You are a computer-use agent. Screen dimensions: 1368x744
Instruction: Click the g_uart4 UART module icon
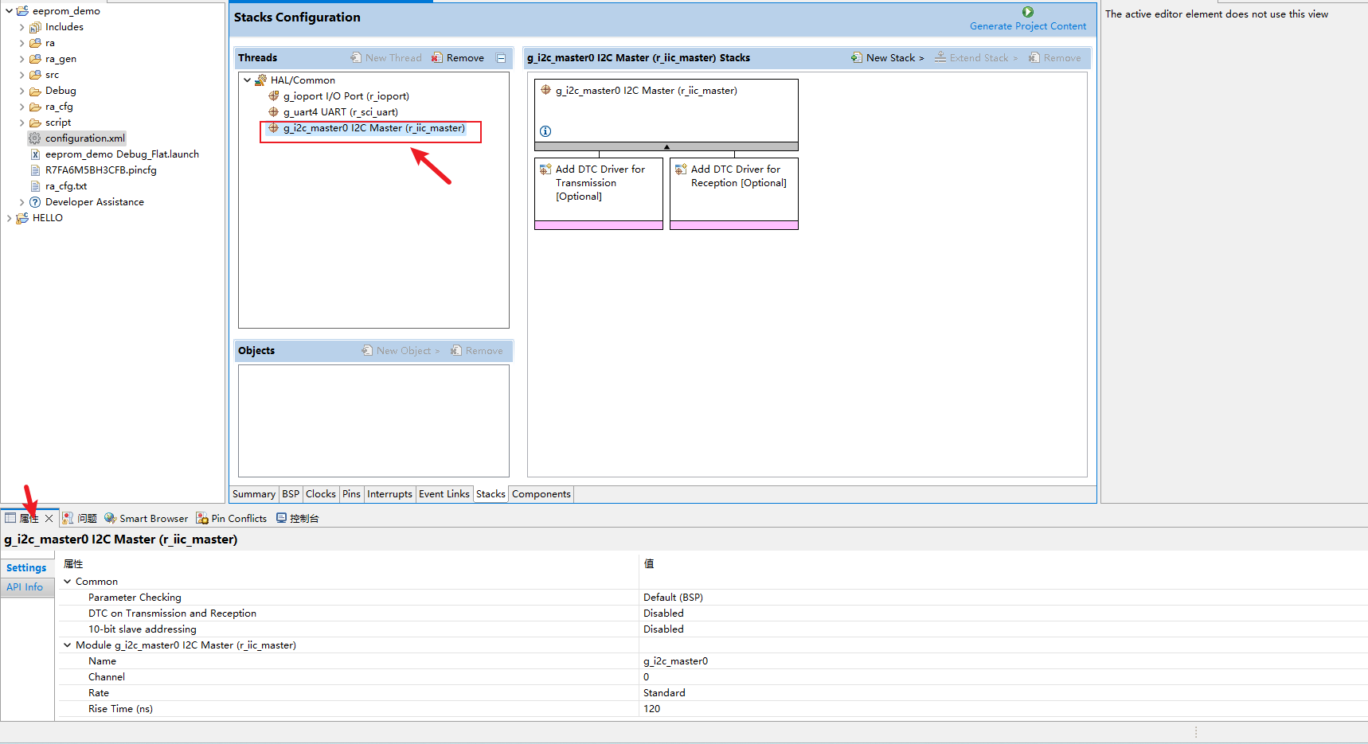[274, 112]
